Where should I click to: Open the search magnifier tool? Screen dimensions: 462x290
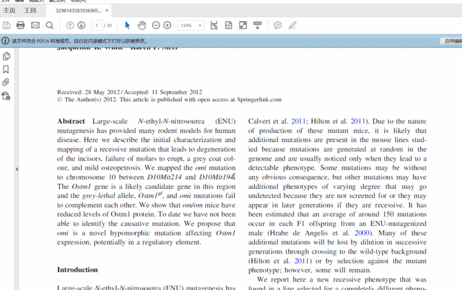50,25
